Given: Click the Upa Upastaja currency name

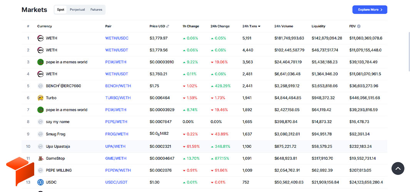Looking at the screenshot, I should pos(58,146).
